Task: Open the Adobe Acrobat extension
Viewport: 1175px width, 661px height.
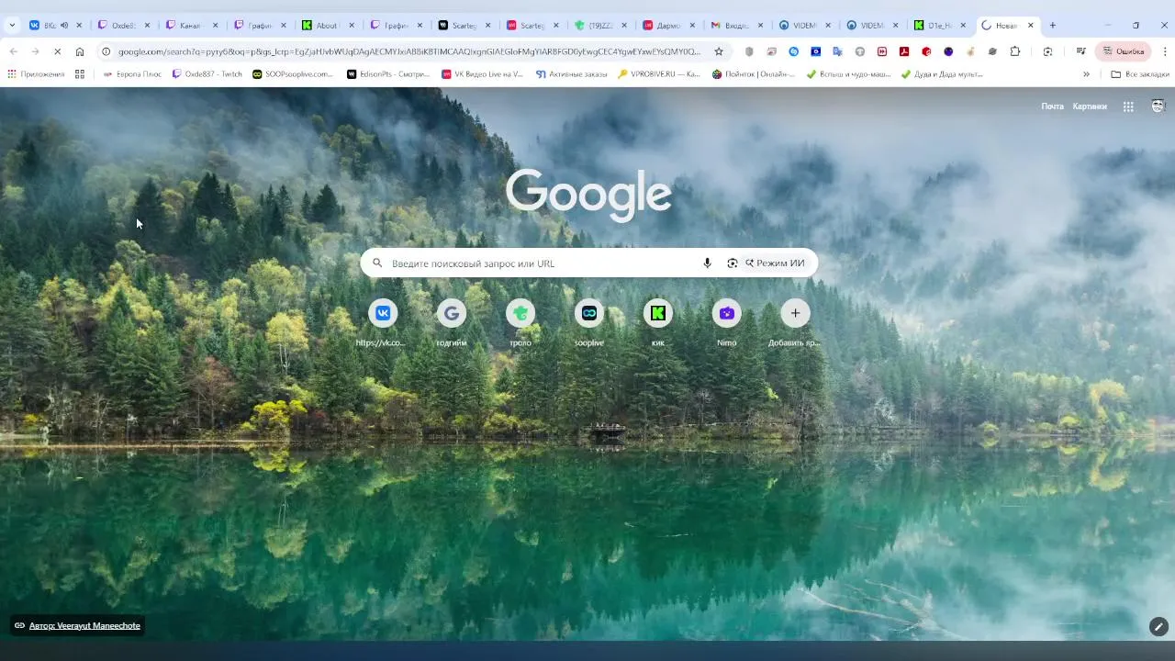Action: (x=904, y=51)
